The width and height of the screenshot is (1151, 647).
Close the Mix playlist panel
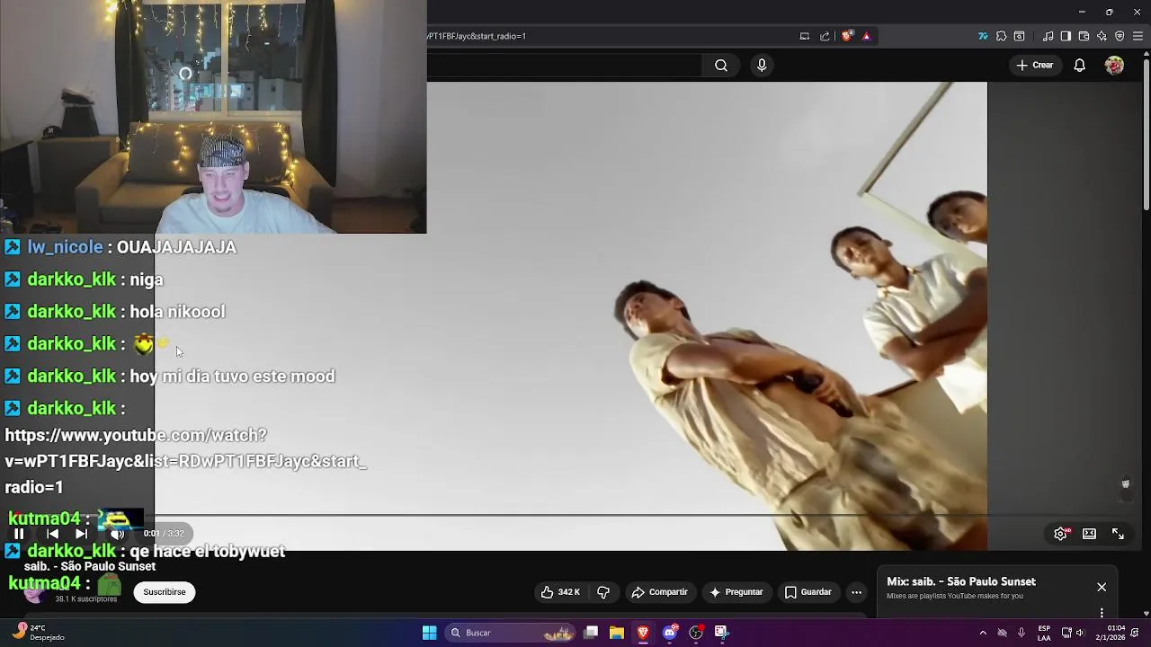tap(1102, 587)
